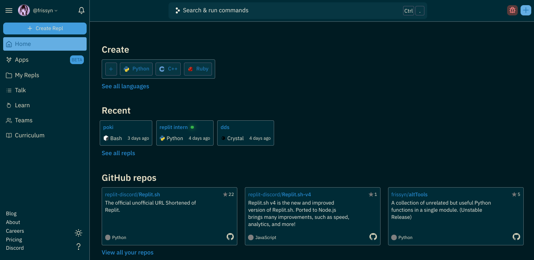The width and height of the screenshot is (534, 260).
Task: Open the recent repl named poki
Action: tap(108, 127)
